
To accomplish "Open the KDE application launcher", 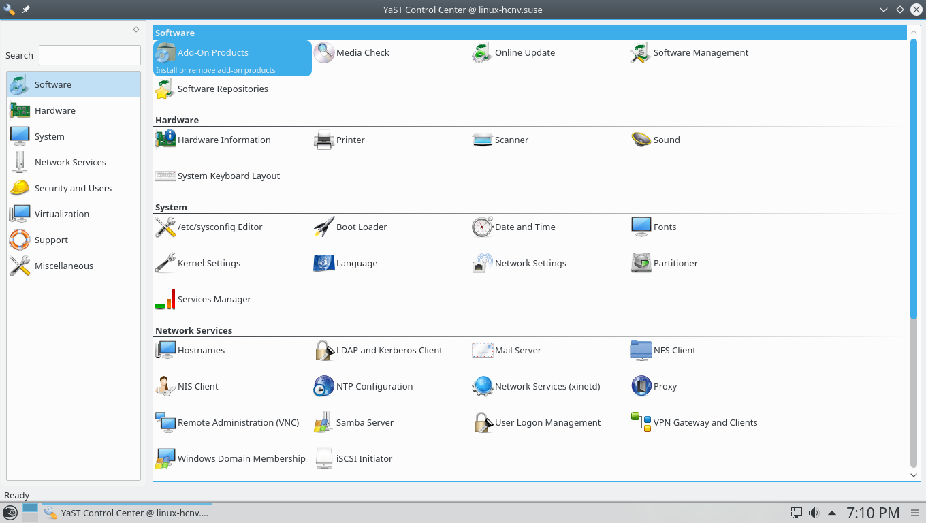I will click(10, 513).
